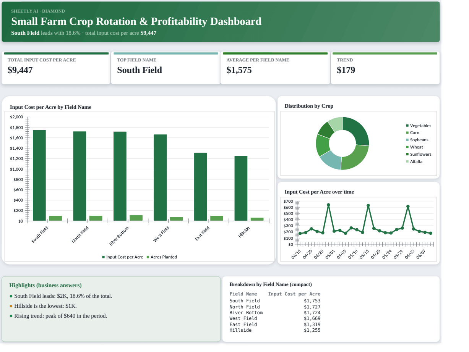Image resolution: width=469 pixels, height=352 pixels.
Task: Click the Input Cost per Acre column header
Action: pyautogui.click(x=294, y=294)
